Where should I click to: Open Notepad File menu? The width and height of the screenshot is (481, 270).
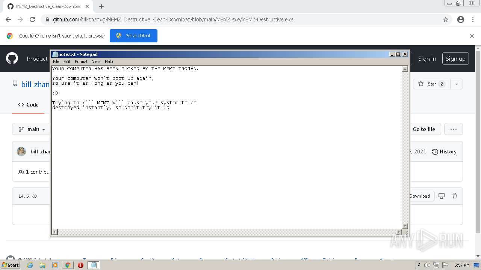pos(56,61)
